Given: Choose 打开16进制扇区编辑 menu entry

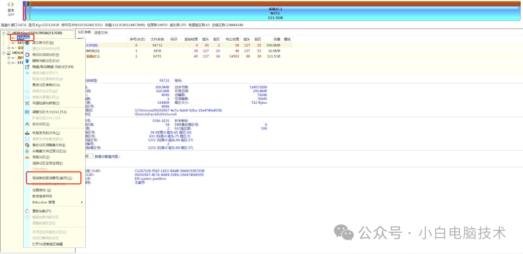Looking at the screenshot, I should point(47,244).
